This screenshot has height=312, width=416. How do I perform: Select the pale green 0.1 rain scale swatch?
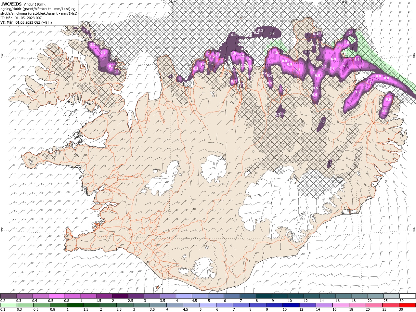point(8,305)
